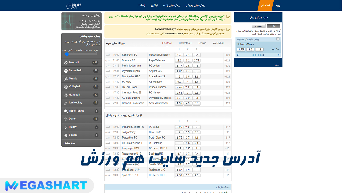Click the Rugby ball icon
Screen dimensions: 342x193
[x=66, y=127]
